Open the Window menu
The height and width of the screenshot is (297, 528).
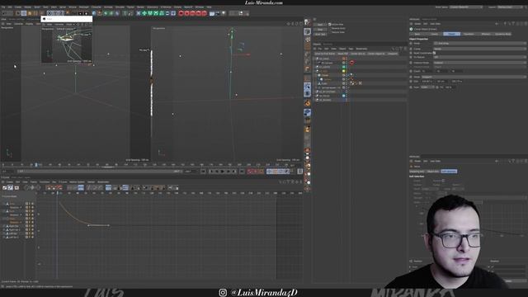[200, 7]
